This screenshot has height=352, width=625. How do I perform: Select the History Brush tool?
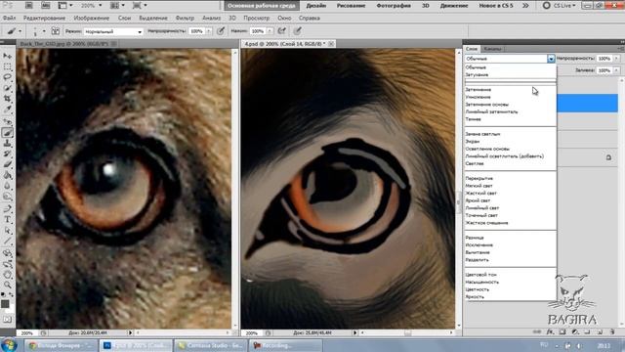tap(7, 154)
